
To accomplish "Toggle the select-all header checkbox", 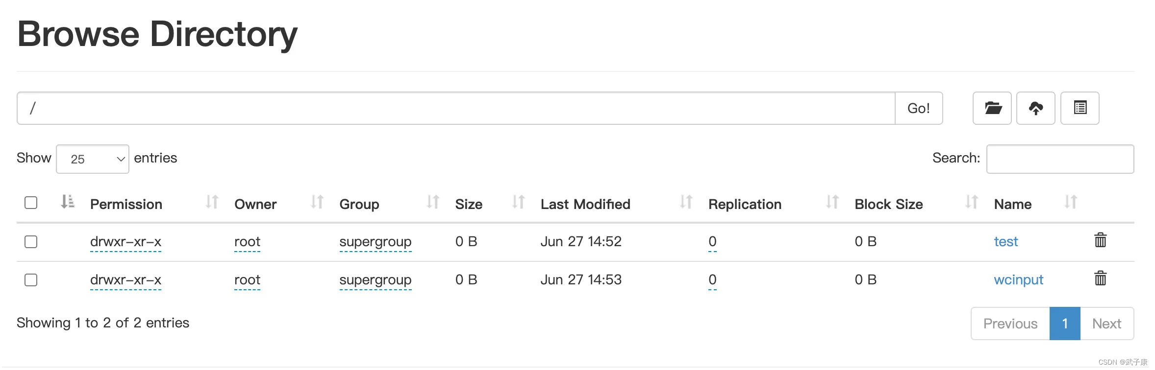I will click(x=31, y=203).
